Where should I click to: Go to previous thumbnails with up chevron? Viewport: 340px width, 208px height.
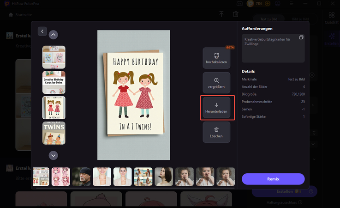coord(54,35)
